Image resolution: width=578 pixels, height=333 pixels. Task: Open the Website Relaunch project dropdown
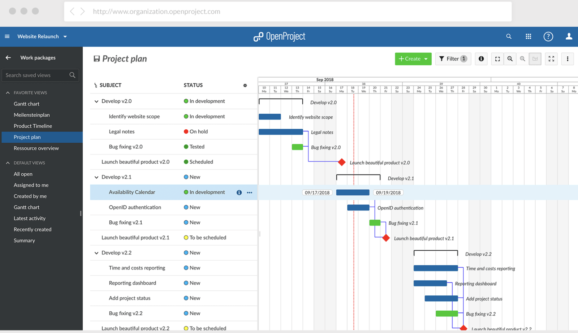click(x=42, y=36)
